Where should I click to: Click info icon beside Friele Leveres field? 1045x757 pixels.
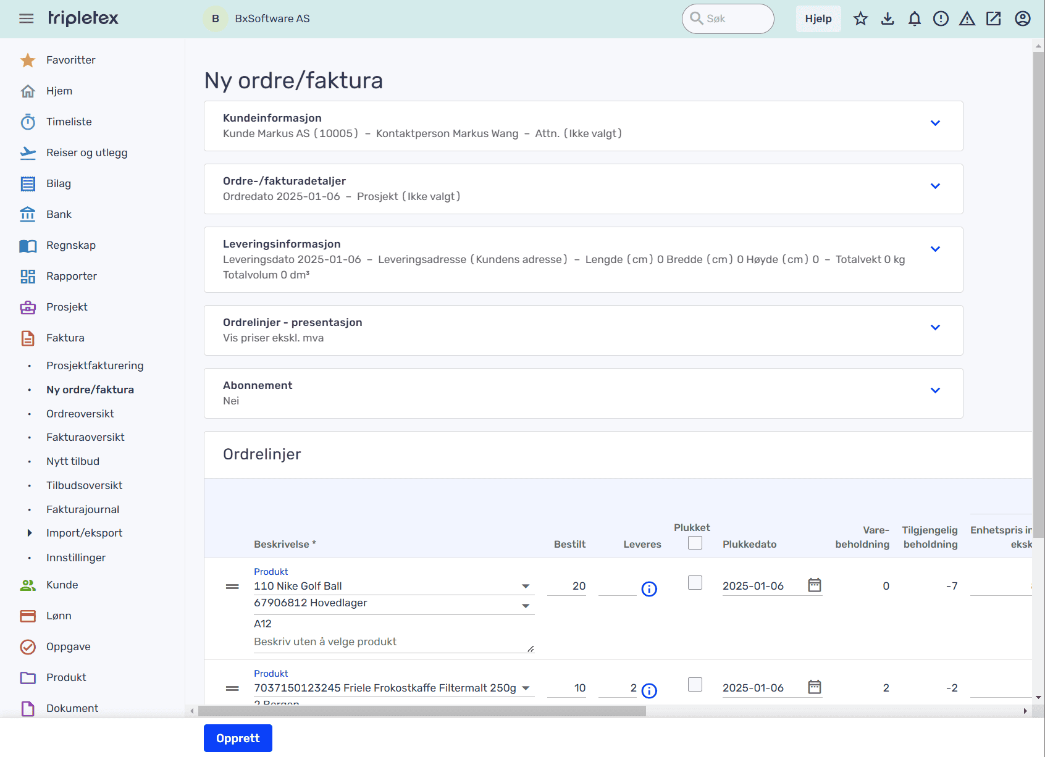[649, 690]
